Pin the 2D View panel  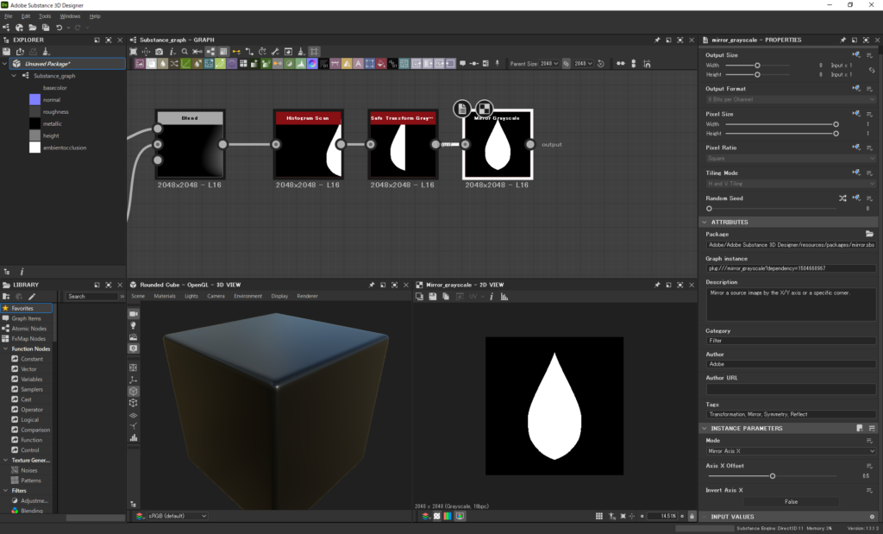[657, 285]
